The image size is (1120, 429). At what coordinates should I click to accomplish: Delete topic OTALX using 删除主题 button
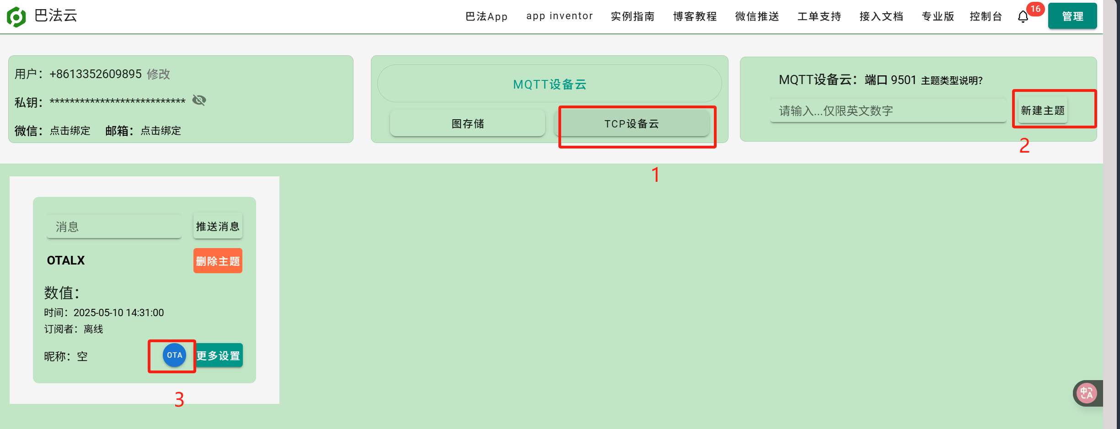(x=217, y=260)
